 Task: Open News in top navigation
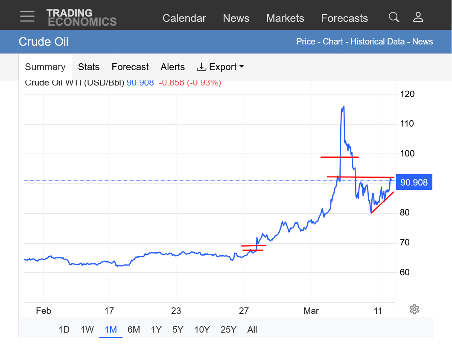click(236, 18)
